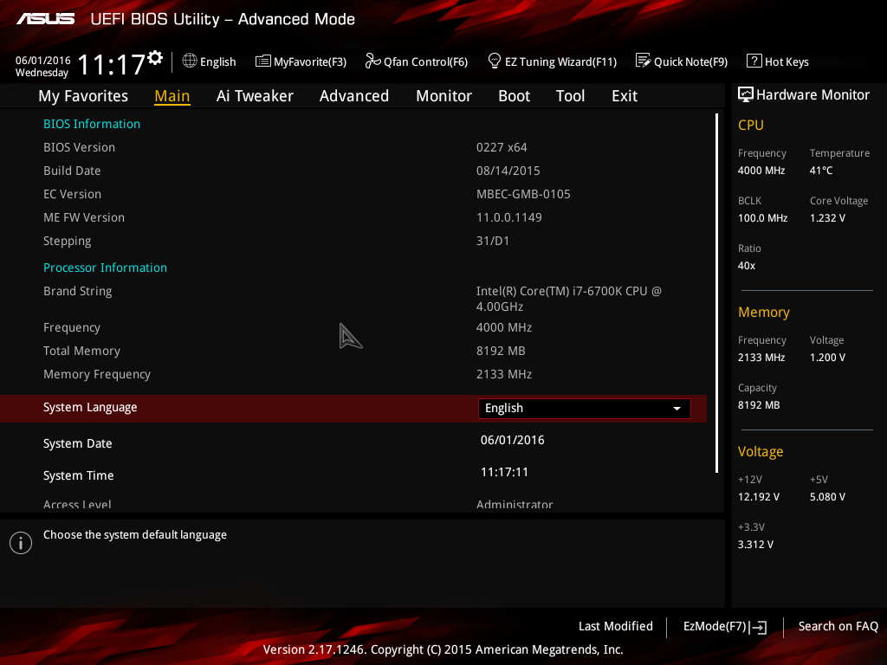Open the System Language English dropdown
The width and height of the screenshot is (887, 665).
[x=585, y=409]
